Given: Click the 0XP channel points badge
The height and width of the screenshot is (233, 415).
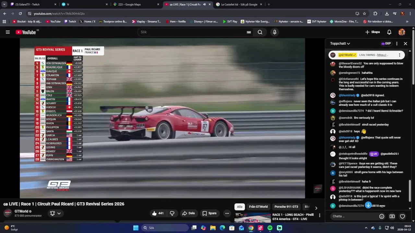Looking at the screenshot, I should point(386,43).
